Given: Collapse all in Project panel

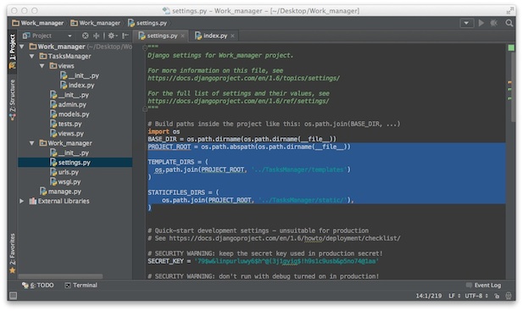Looking at the screenshot, I should 97,36.
